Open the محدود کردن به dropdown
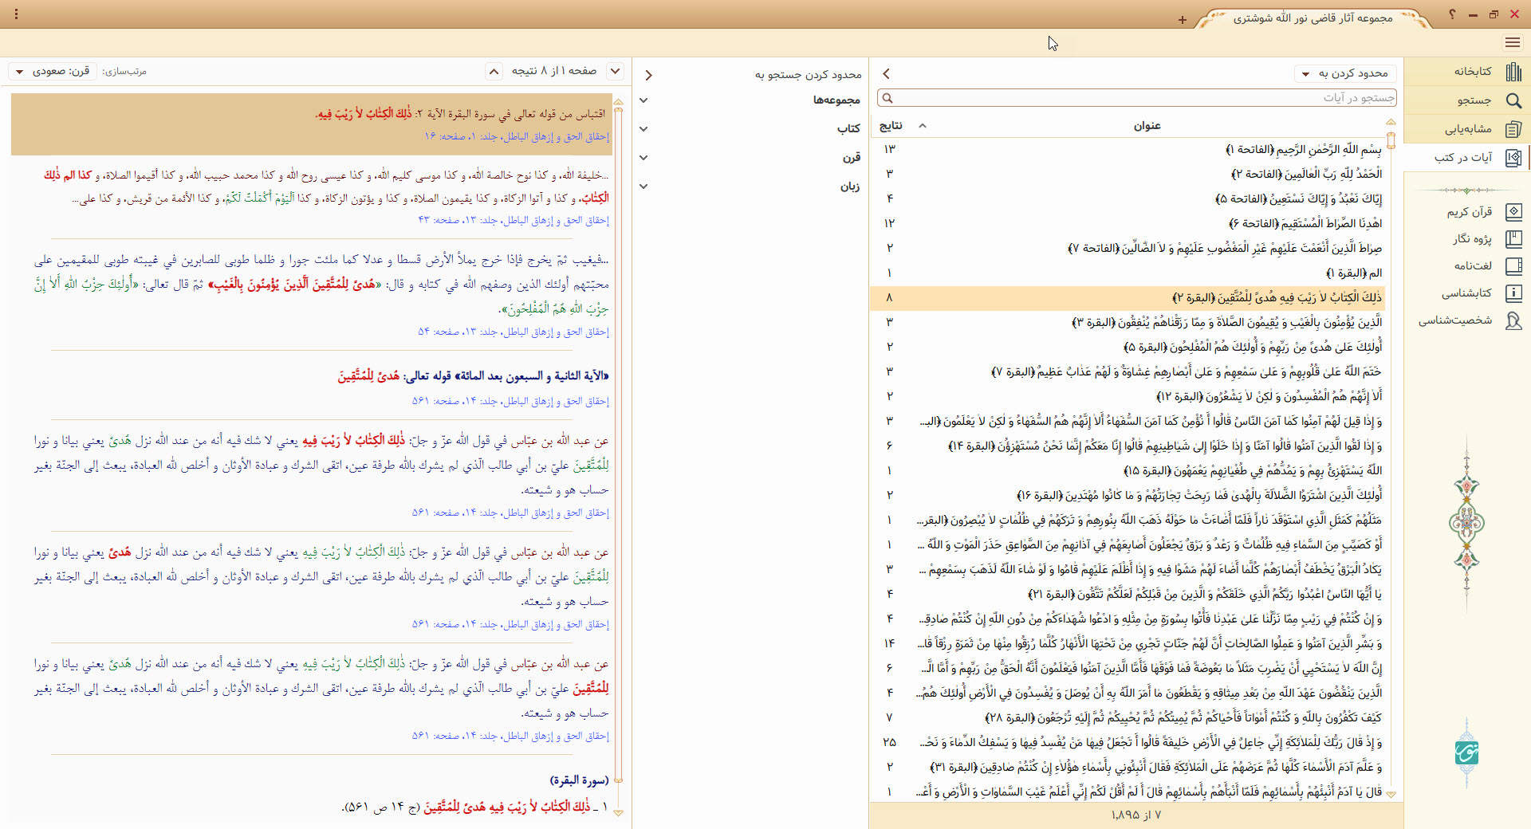 (x=1345, y=73)
